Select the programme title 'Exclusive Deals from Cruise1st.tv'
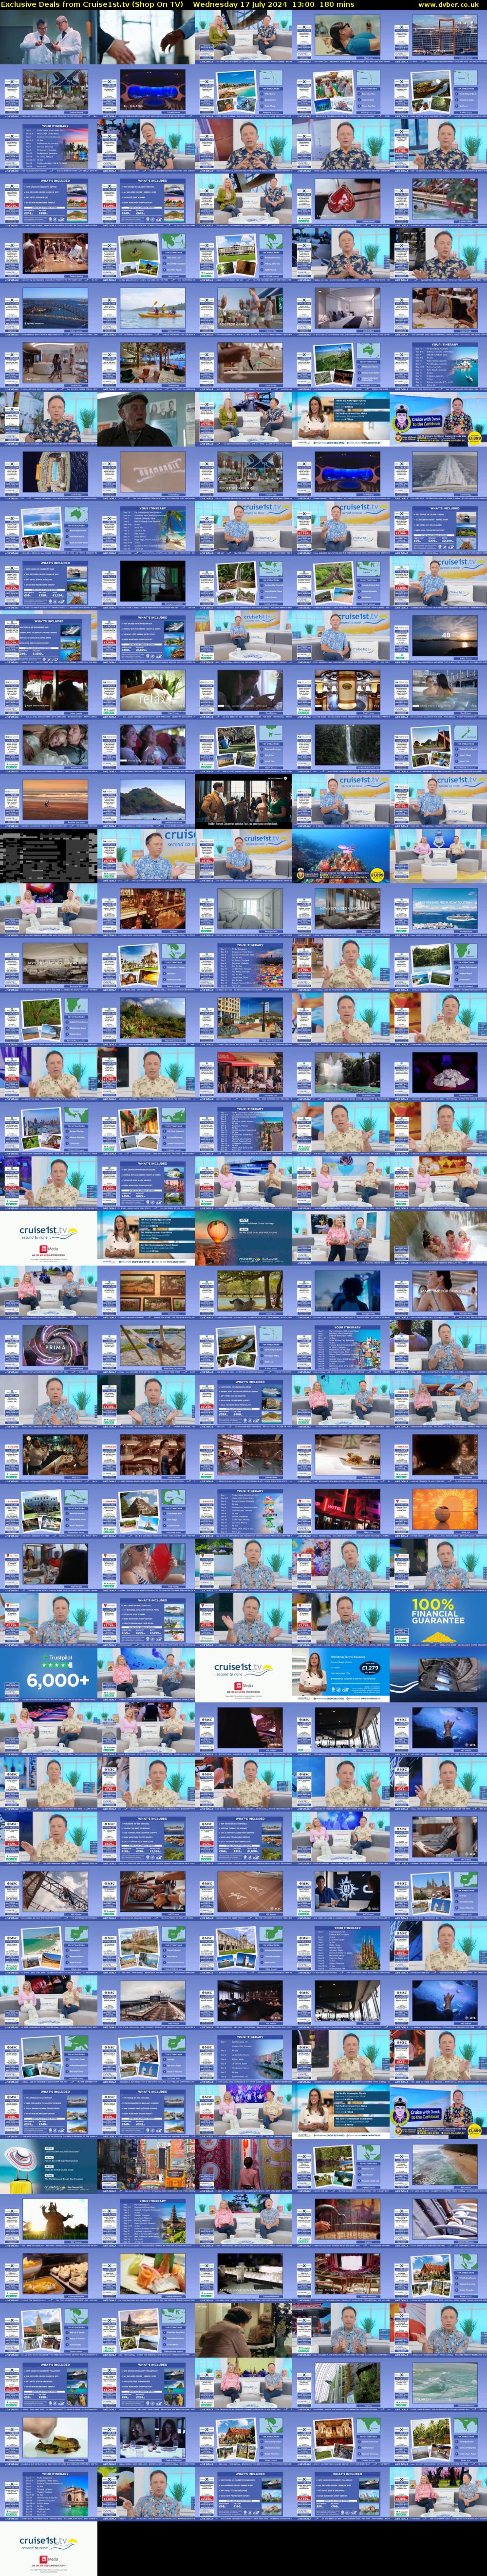Image resolution: width=487 pixels, height=2576 pixels. click(x=65, y=4)
